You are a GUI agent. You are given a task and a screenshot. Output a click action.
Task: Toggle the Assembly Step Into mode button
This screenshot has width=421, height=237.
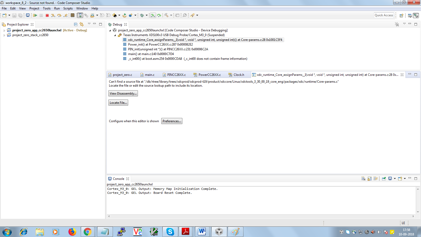(x=153, y=15)
